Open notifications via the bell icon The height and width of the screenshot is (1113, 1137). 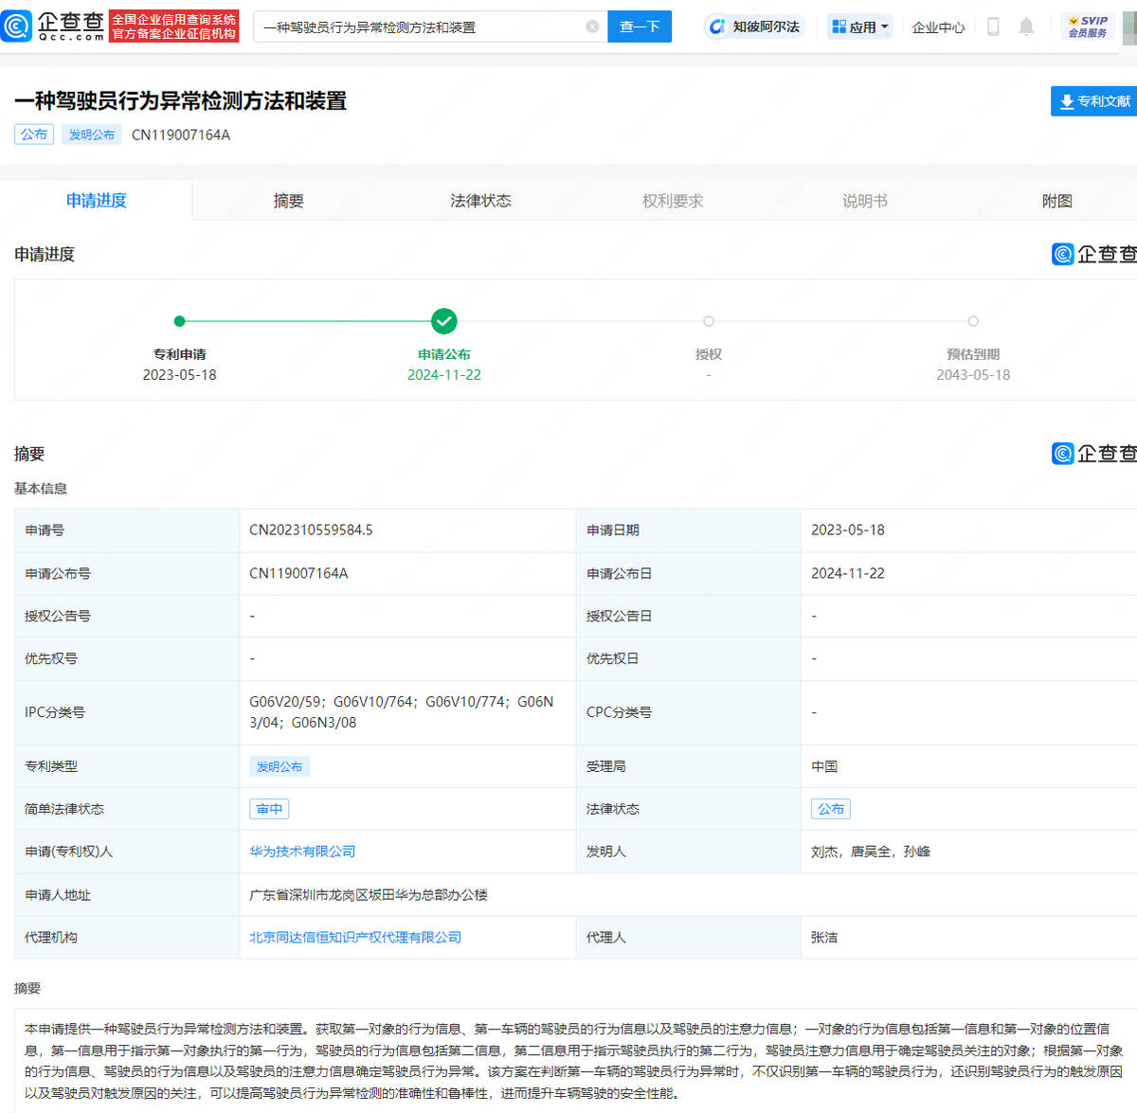tap(1026, 27)
